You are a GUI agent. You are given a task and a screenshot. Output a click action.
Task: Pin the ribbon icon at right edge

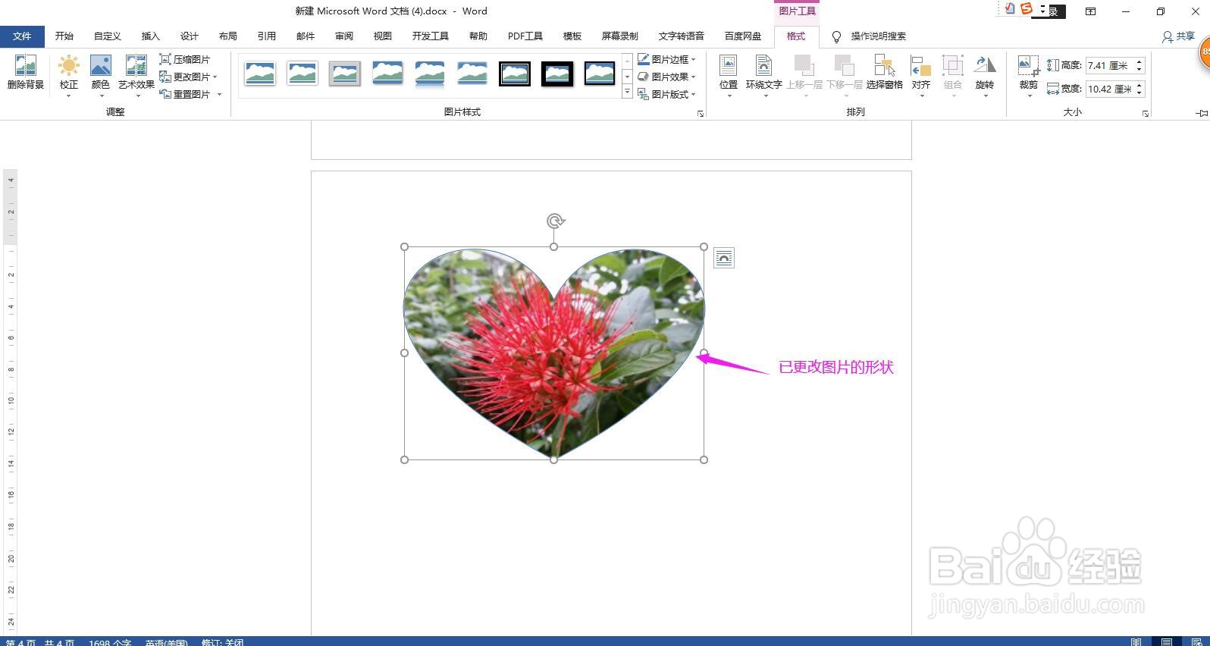1202,113
